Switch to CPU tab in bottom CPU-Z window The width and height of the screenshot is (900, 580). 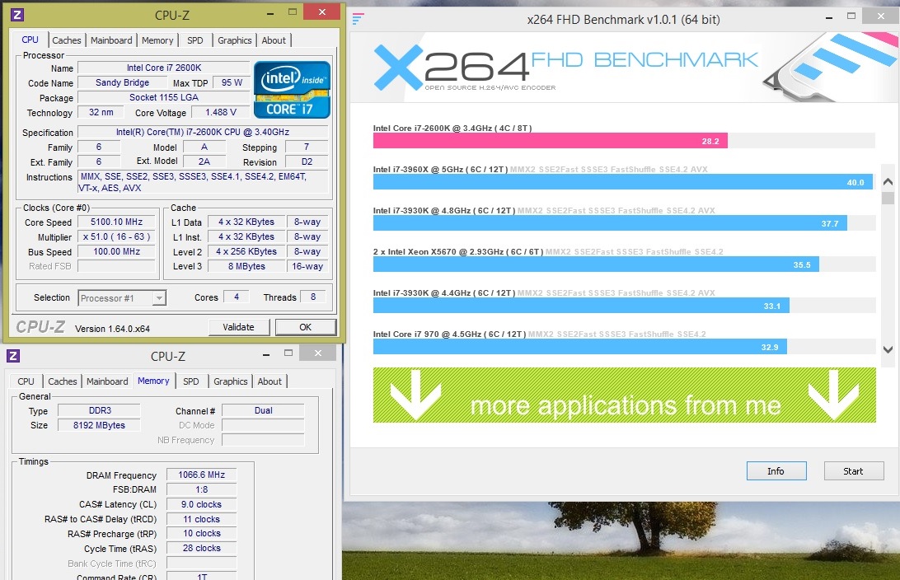click(26, 381)
